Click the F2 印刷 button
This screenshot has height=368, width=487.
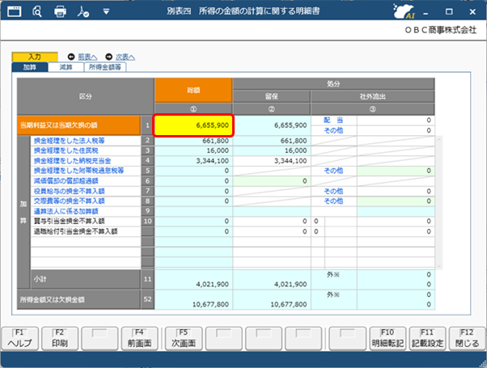(x=60, y=339)
